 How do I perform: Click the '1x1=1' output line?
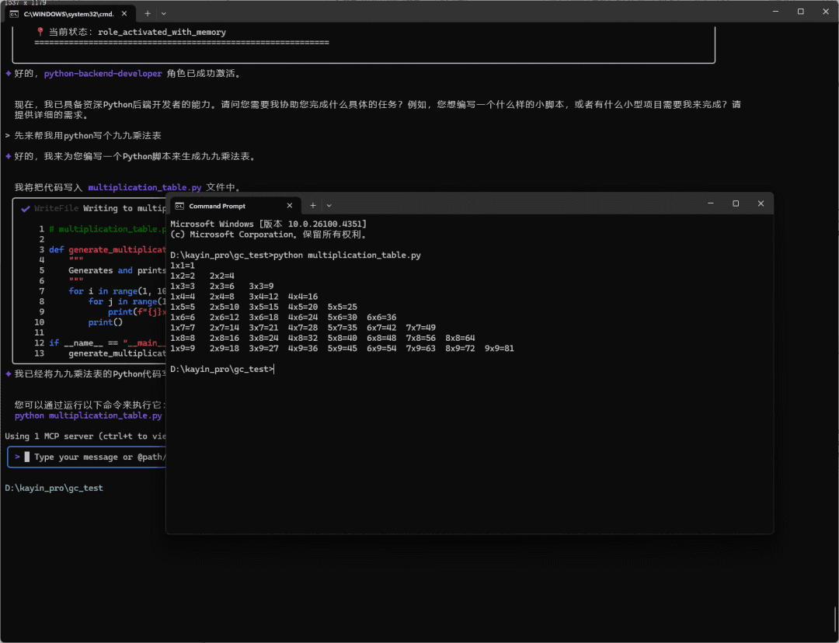(183, 266)
